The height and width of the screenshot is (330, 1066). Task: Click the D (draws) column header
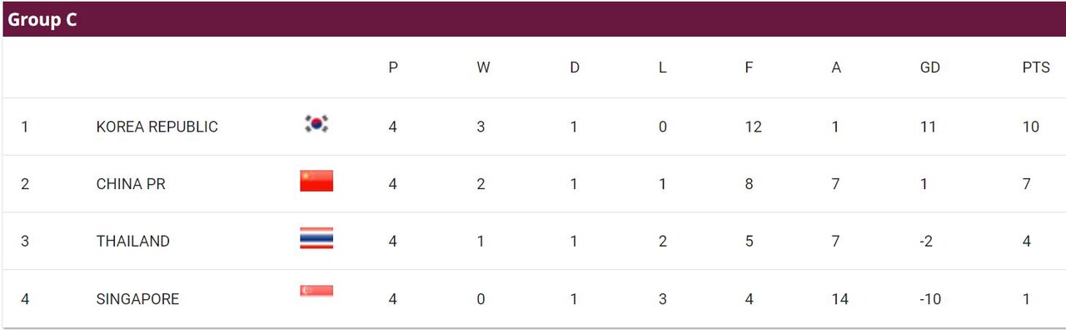[575, 68]
